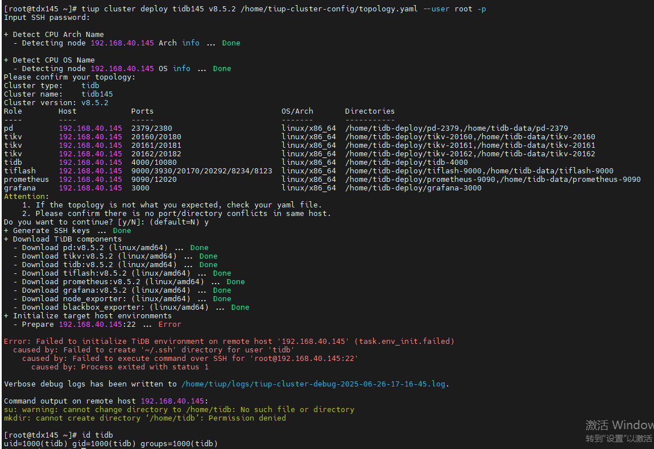654x449 pixels.
Task: Click the 'Download tikv:v8.5.2' line
Action: [x=115, y=256]
